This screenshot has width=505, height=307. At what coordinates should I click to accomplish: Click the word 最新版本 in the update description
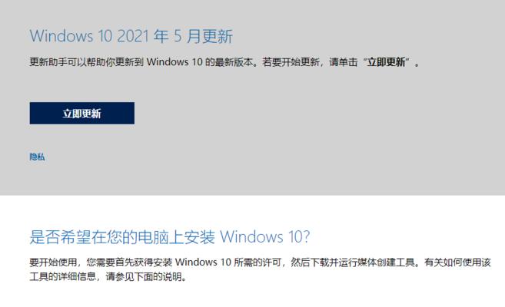point(234,61)
